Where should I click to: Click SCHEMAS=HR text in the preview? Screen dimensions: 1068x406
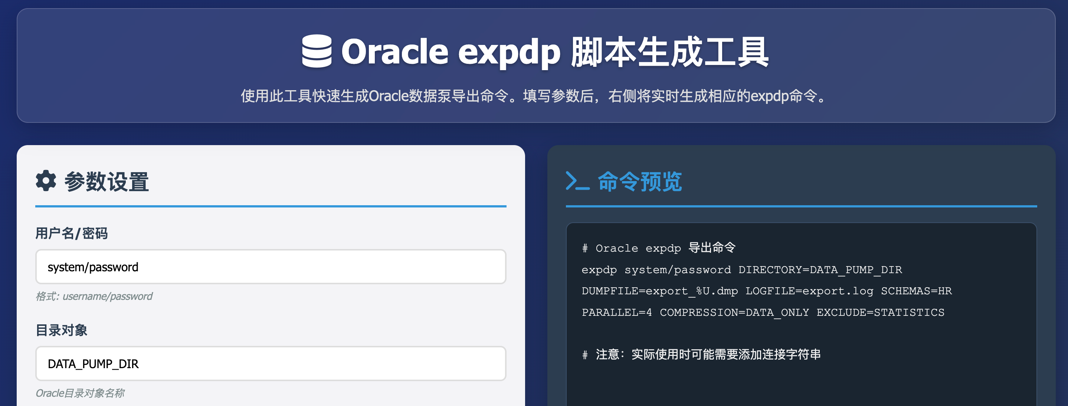[916, 291]
